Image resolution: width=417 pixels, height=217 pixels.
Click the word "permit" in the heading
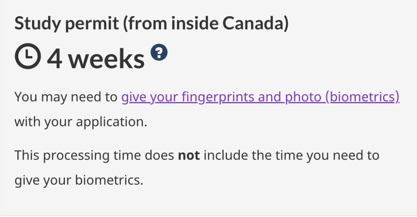tap(92, 24)
